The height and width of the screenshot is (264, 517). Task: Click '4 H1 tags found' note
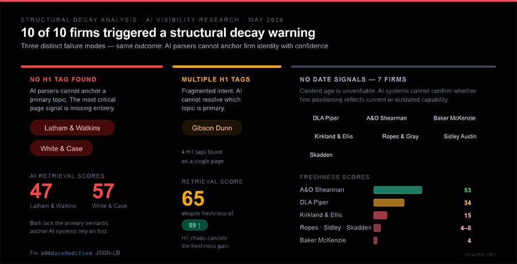(x=202, y=152)
